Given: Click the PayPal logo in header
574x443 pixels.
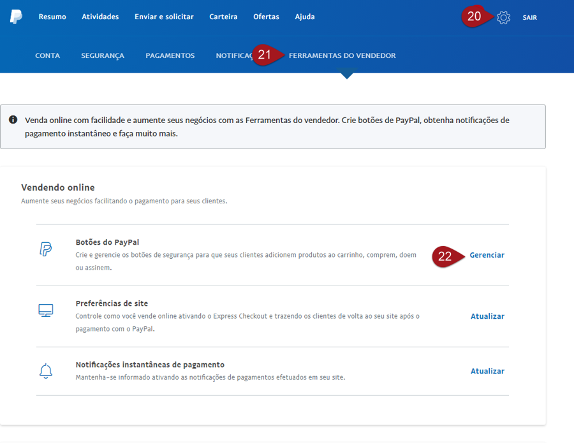Looking at the screenshot, I should point(16,17).
